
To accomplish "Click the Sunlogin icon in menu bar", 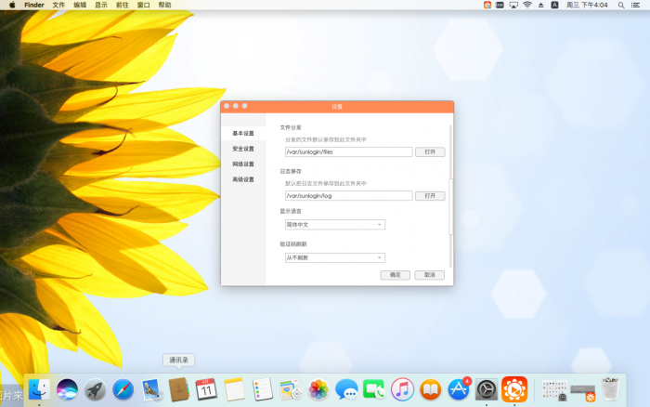I will (x=487, y=5).
